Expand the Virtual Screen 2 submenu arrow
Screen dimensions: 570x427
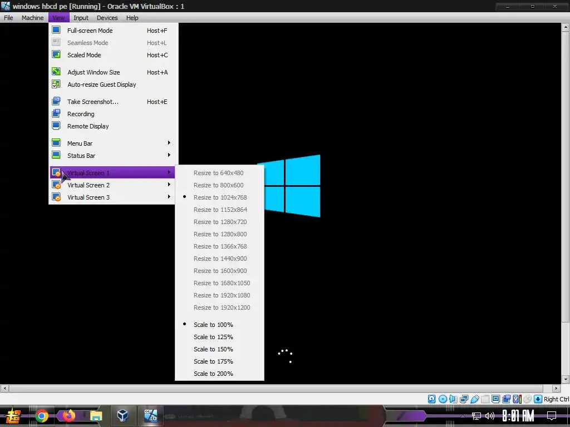pos(169,185)
